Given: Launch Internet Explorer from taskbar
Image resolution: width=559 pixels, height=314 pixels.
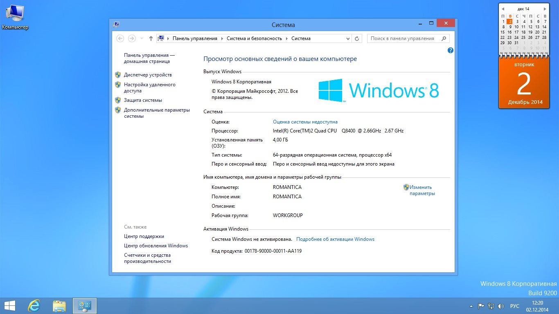Looking at the screenshot, I should pyautogui.click(x=34, y=306).
